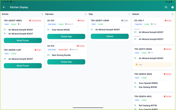The width and height of the screenshot is (176, 110).
Task: Click item Susu Spesial #0860 in TRX-260614-69ZQ
Action: 148,83
